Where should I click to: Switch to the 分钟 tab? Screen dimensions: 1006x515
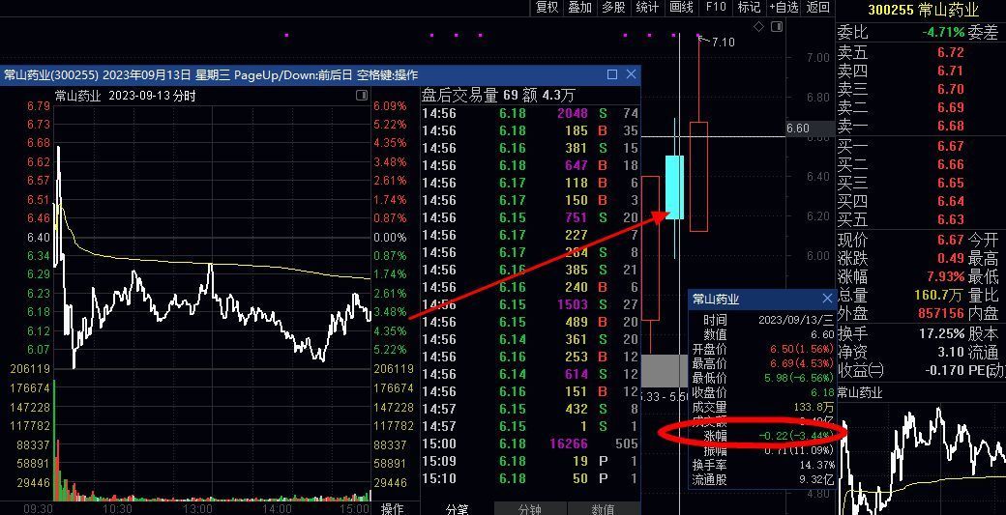click(x=530, y=508)
